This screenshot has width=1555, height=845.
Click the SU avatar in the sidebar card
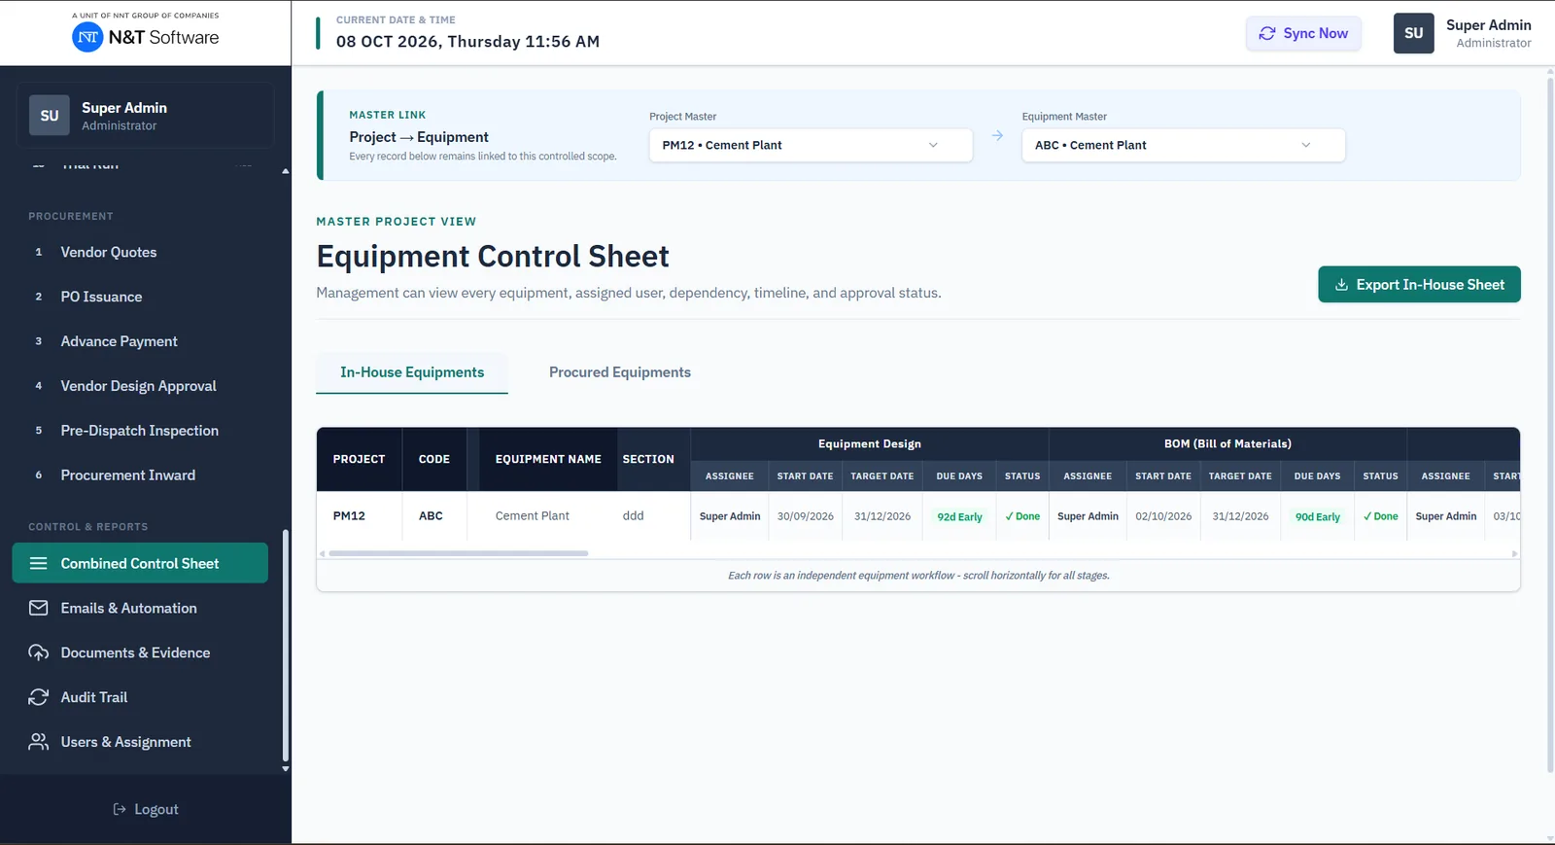point(50,116)
